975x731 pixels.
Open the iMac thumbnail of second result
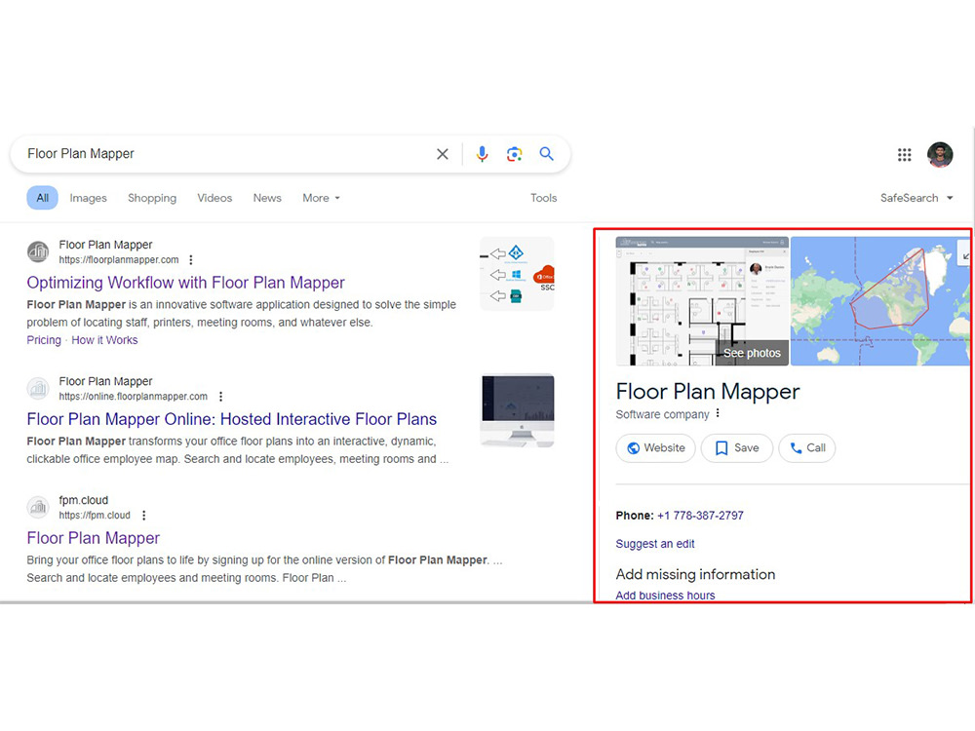pyautogui.click(x=517, y=410)
